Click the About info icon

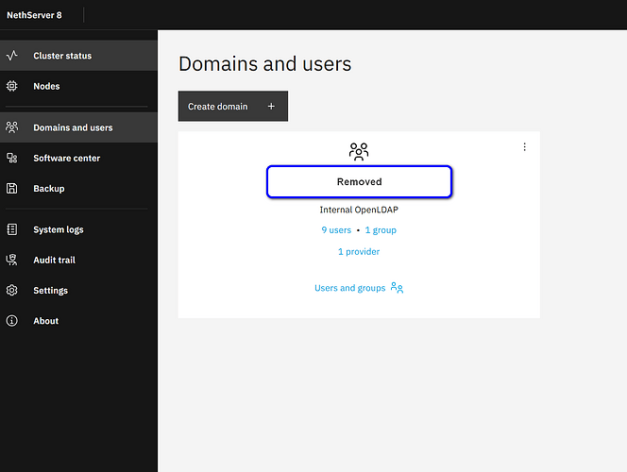[x=12, y=321]
